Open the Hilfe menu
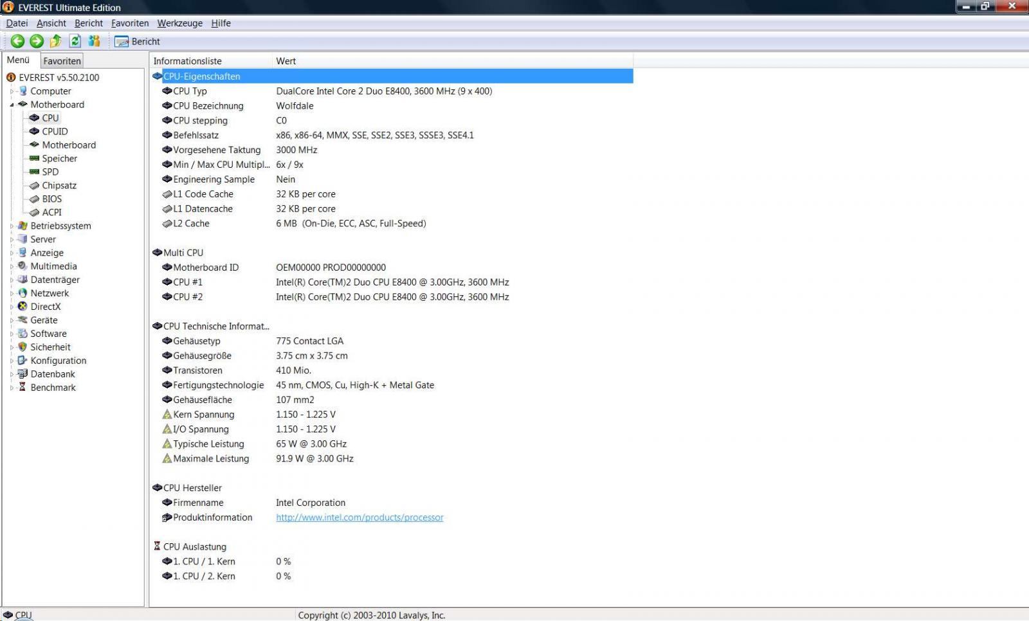The image size is (1029, 621). pyautogui.click(x=221, y=23)
